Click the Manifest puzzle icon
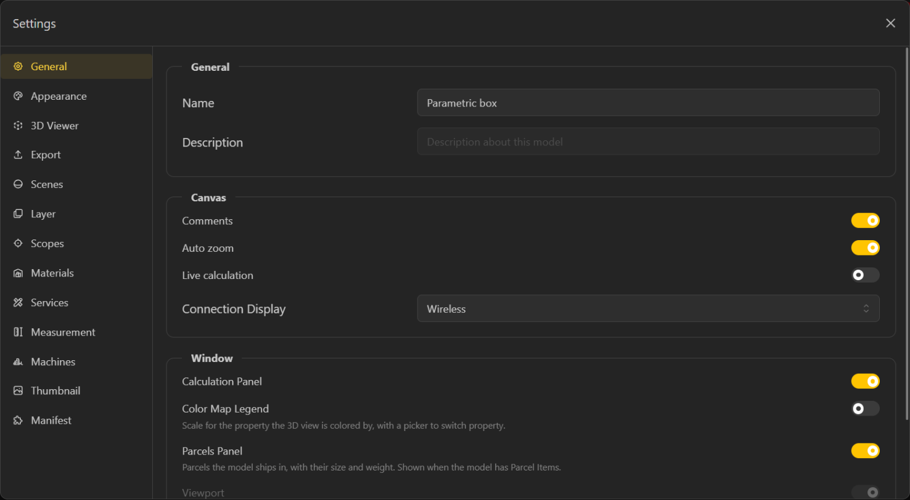 (18, 421)
